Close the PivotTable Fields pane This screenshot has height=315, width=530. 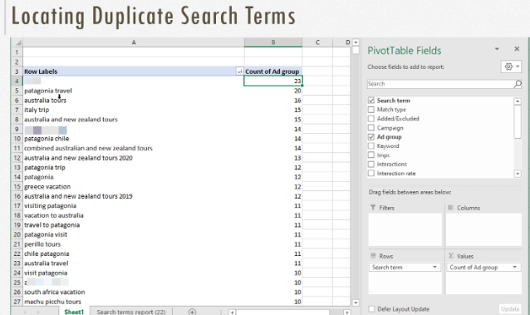(517, 49)
